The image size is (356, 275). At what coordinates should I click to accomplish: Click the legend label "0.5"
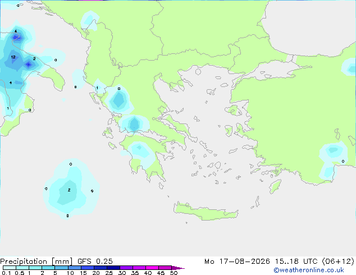click(19, 273)
